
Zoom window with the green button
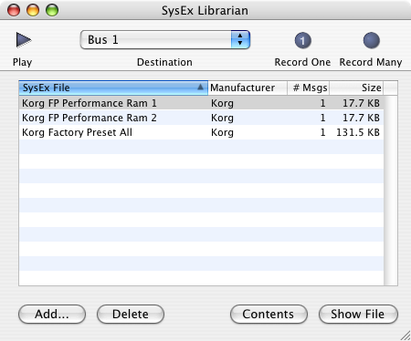point(52,10)
